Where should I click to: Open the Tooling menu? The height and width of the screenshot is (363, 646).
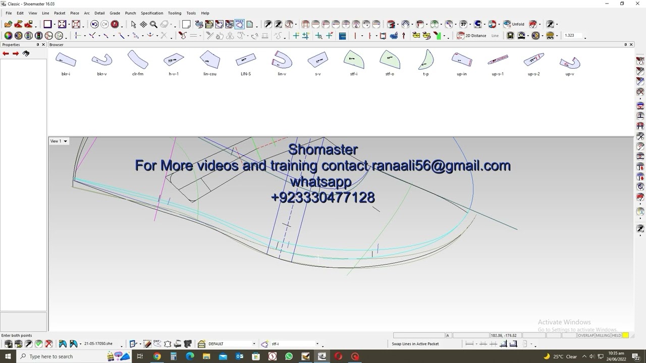pyautogui.click(x=175, y=13)
